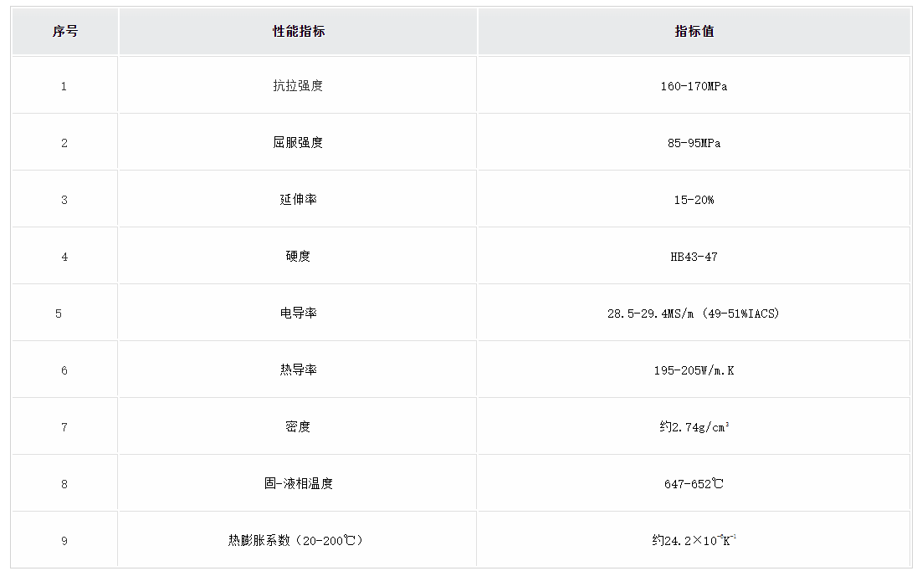
Task: Click the HB43-47 value
Action: click(x=694, y=257)
